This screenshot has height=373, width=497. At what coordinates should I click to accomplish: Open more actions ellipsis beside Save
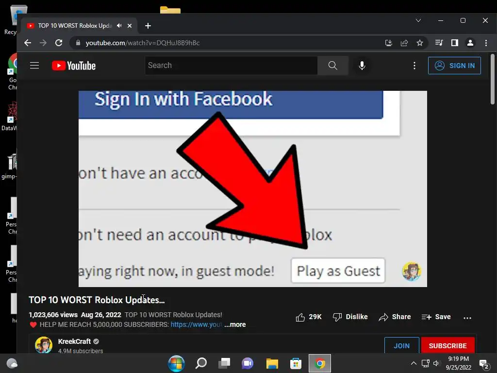tap(467, 318)
